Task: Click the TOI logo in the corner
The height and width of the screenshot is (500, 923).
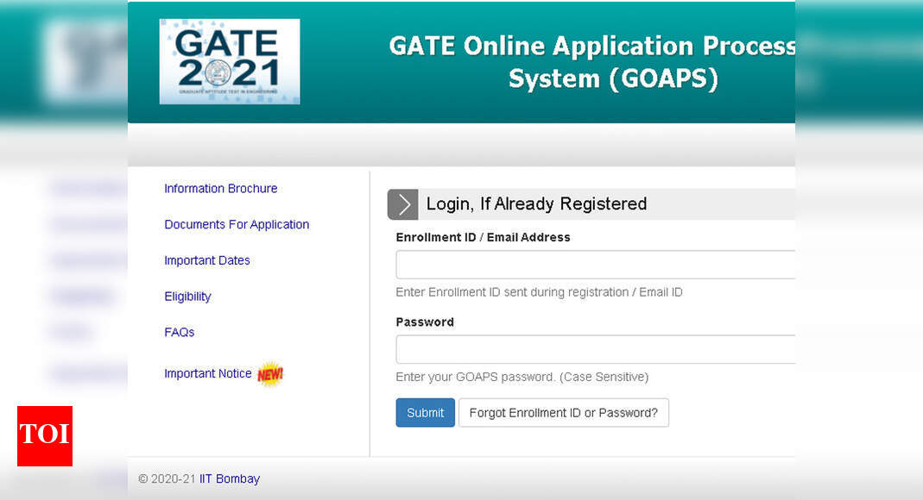Action: (44, 436)
